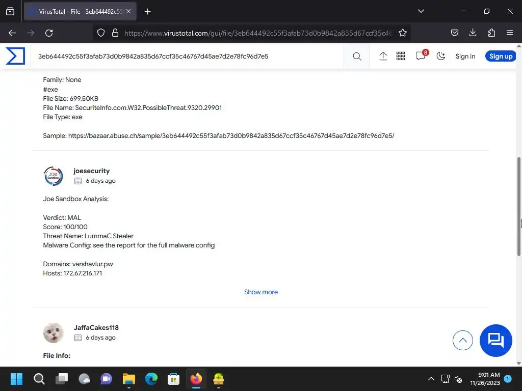Open the Widgets weather taskbar icon
The height and width of the screenshot is (391, 522).
coord(84,379)
